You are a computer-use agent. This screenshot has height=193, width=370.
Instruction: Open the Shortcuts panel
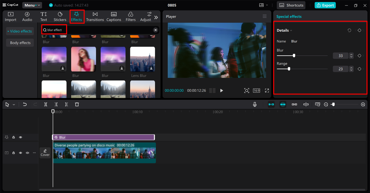point(291,5)
